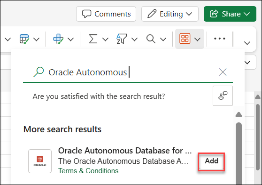Click the worksheet vertical scrollbar thumb
262x185 pixels.
[258, 137]
